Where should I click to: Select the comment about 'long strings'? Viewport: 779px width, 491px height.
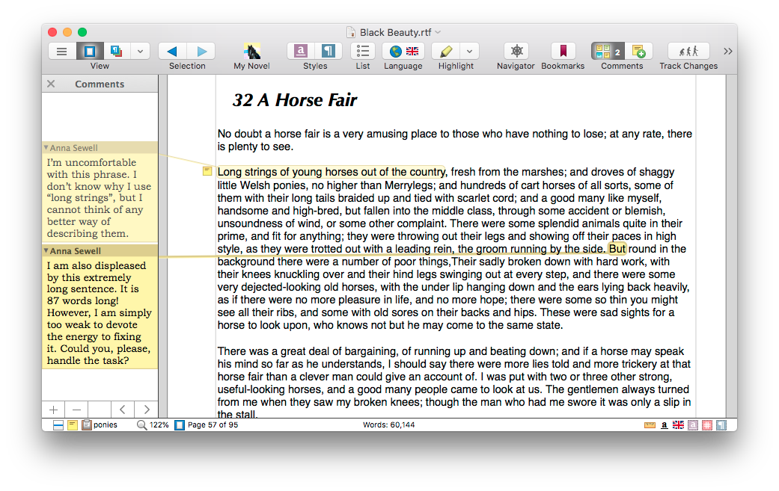(x=100, y=197)
